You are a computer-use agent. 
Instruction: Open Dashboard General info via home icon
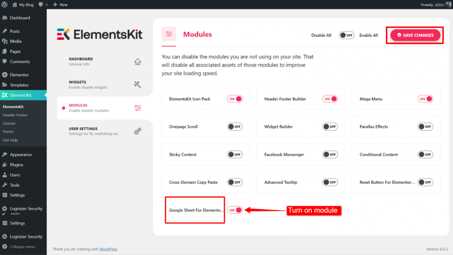coord(137,62)
